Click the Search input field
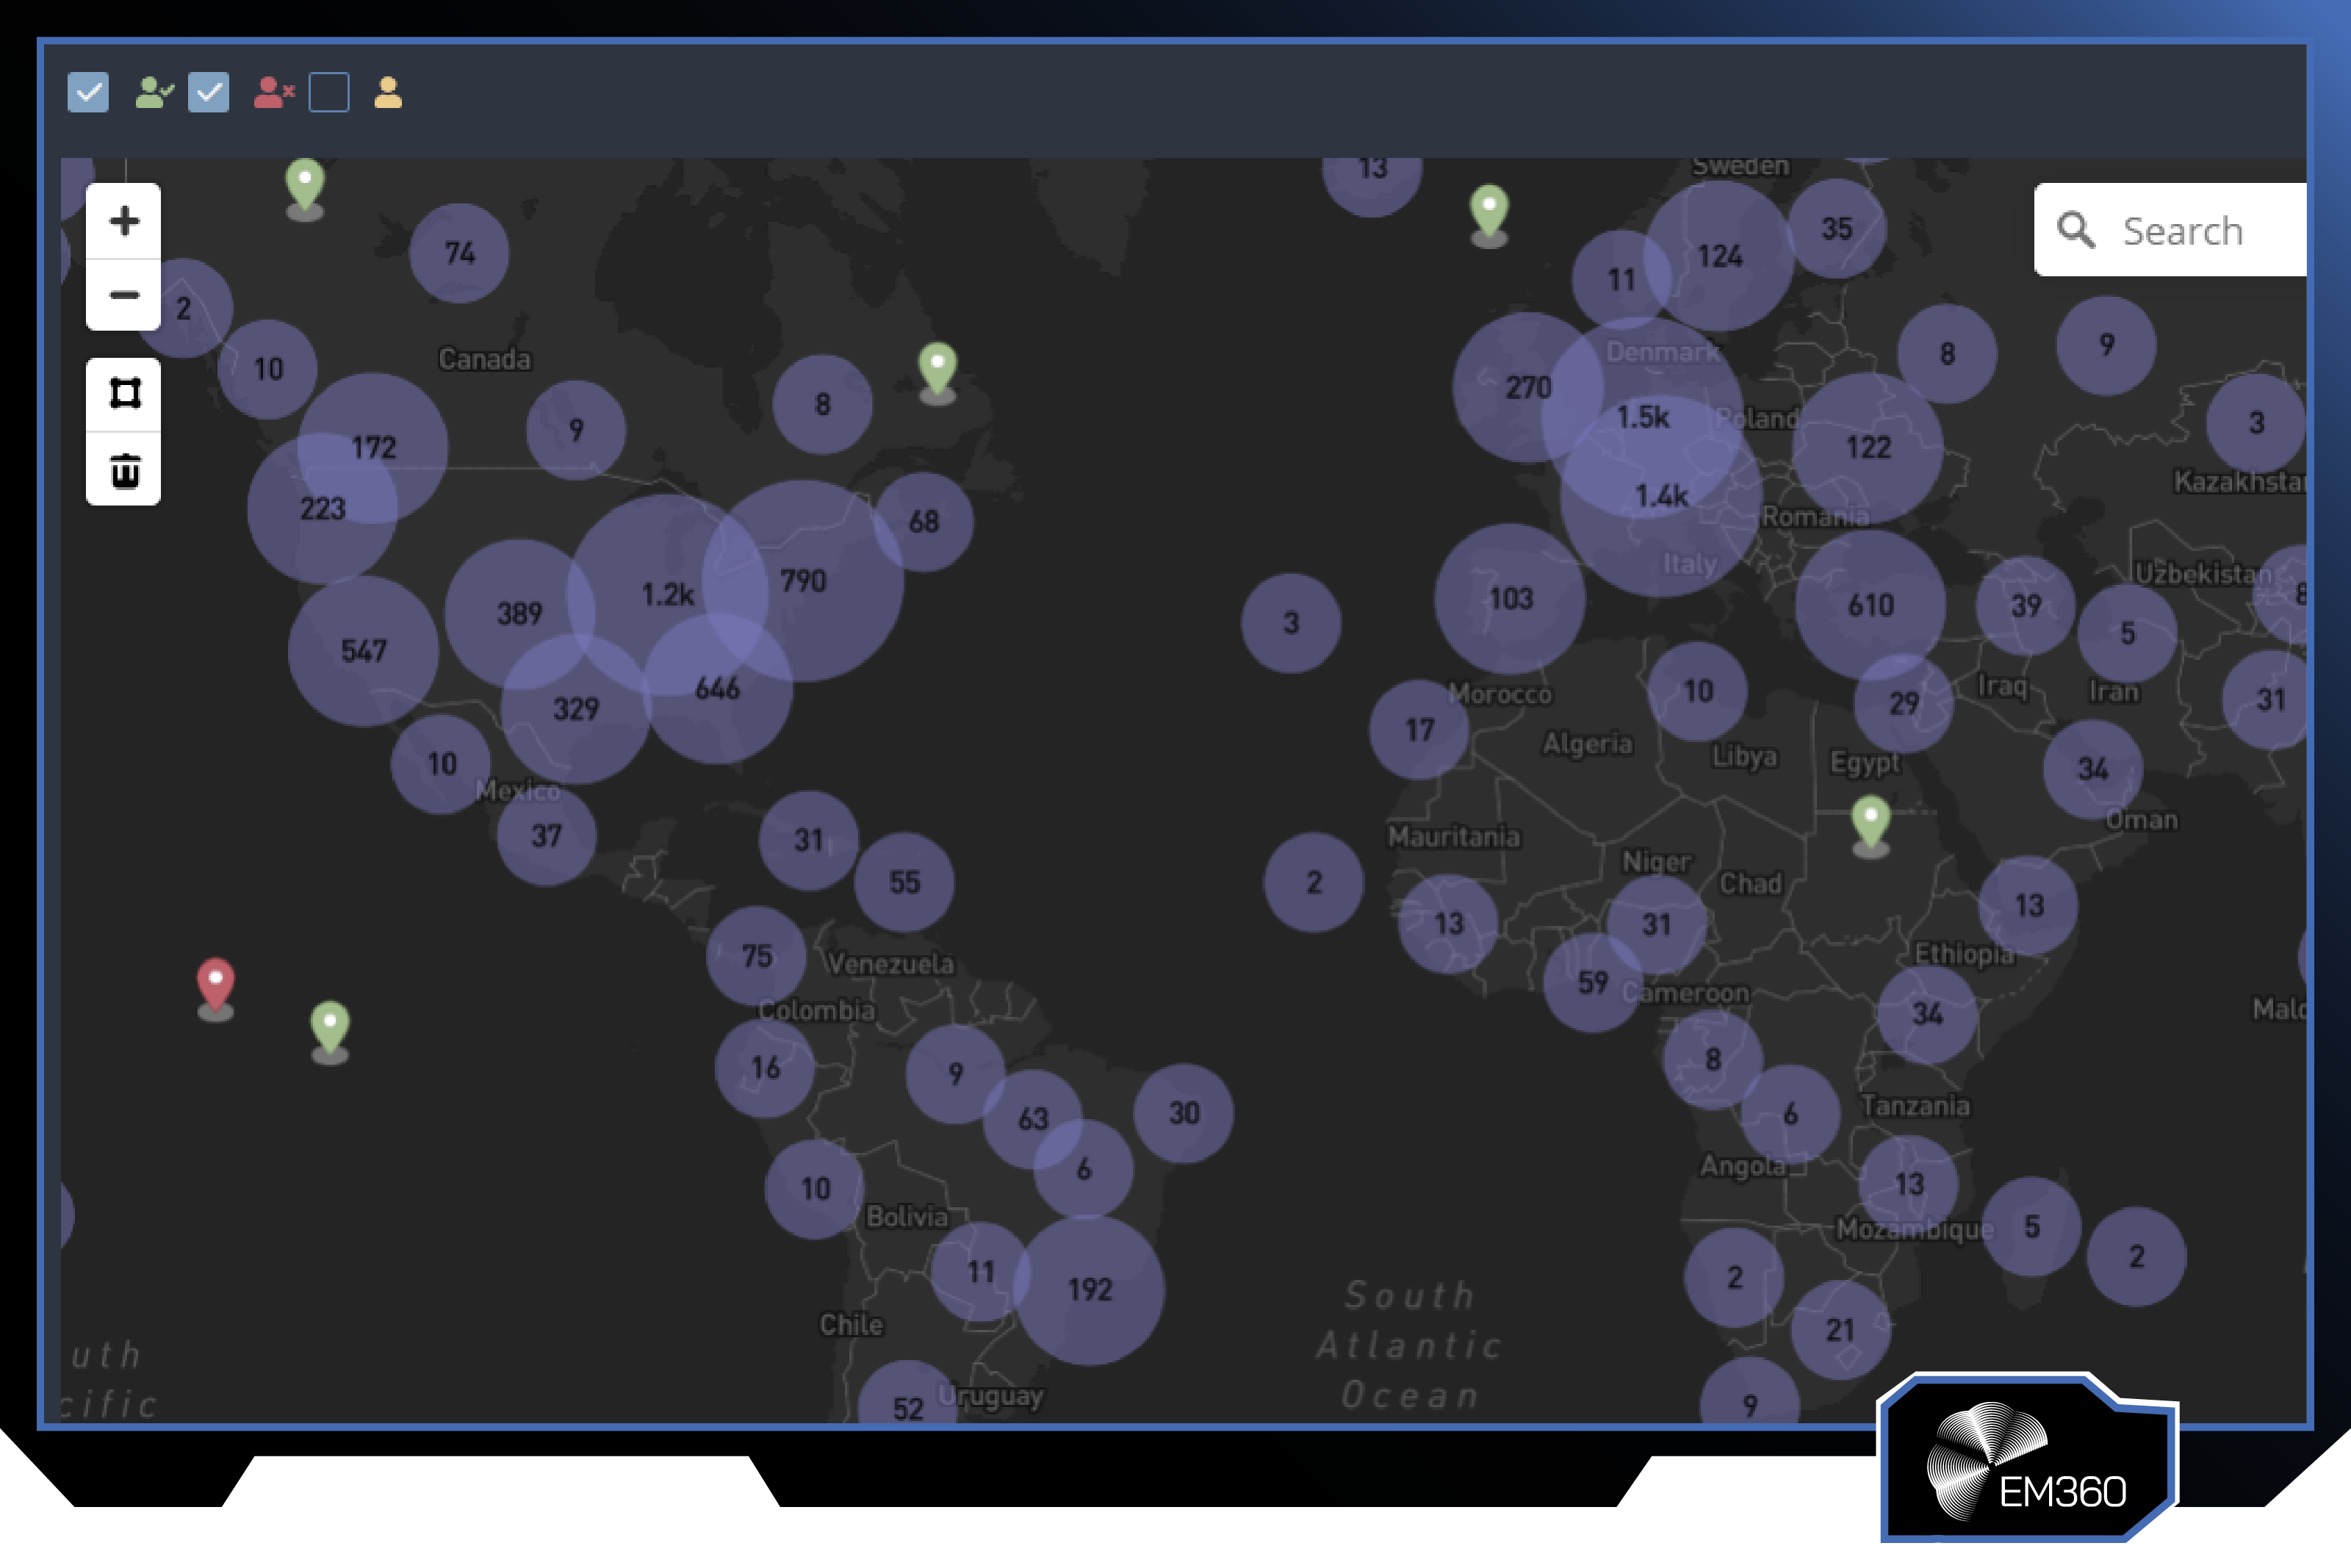The image size is (2351, 1568). pyautogui.click(x=2171, y=230)
